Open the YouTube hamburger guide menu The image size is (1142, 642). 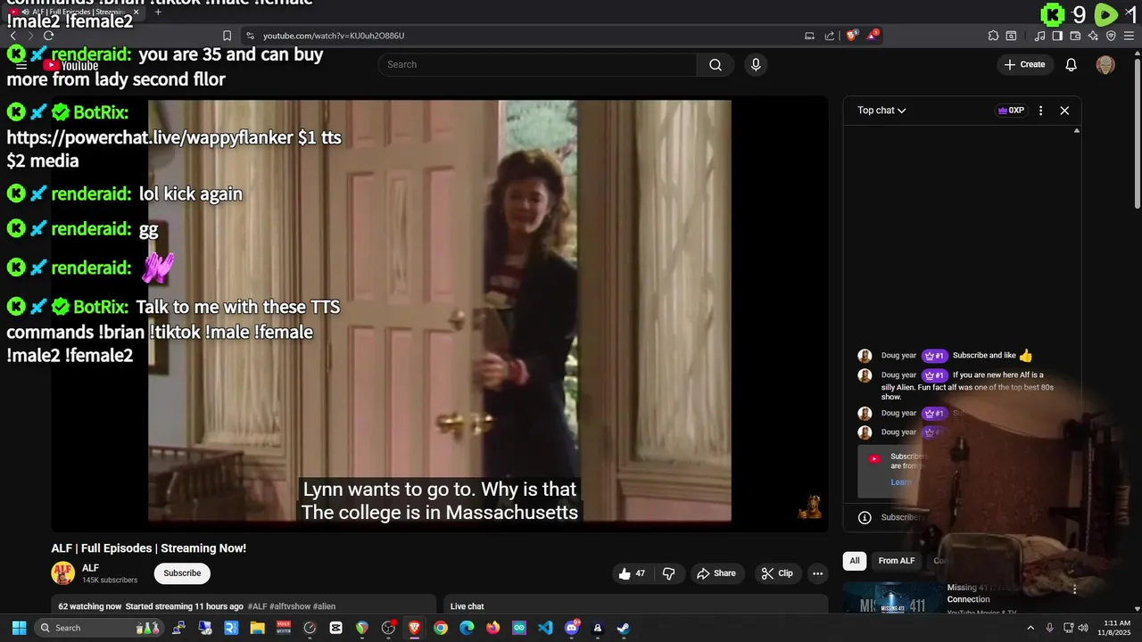pos(21,65)
